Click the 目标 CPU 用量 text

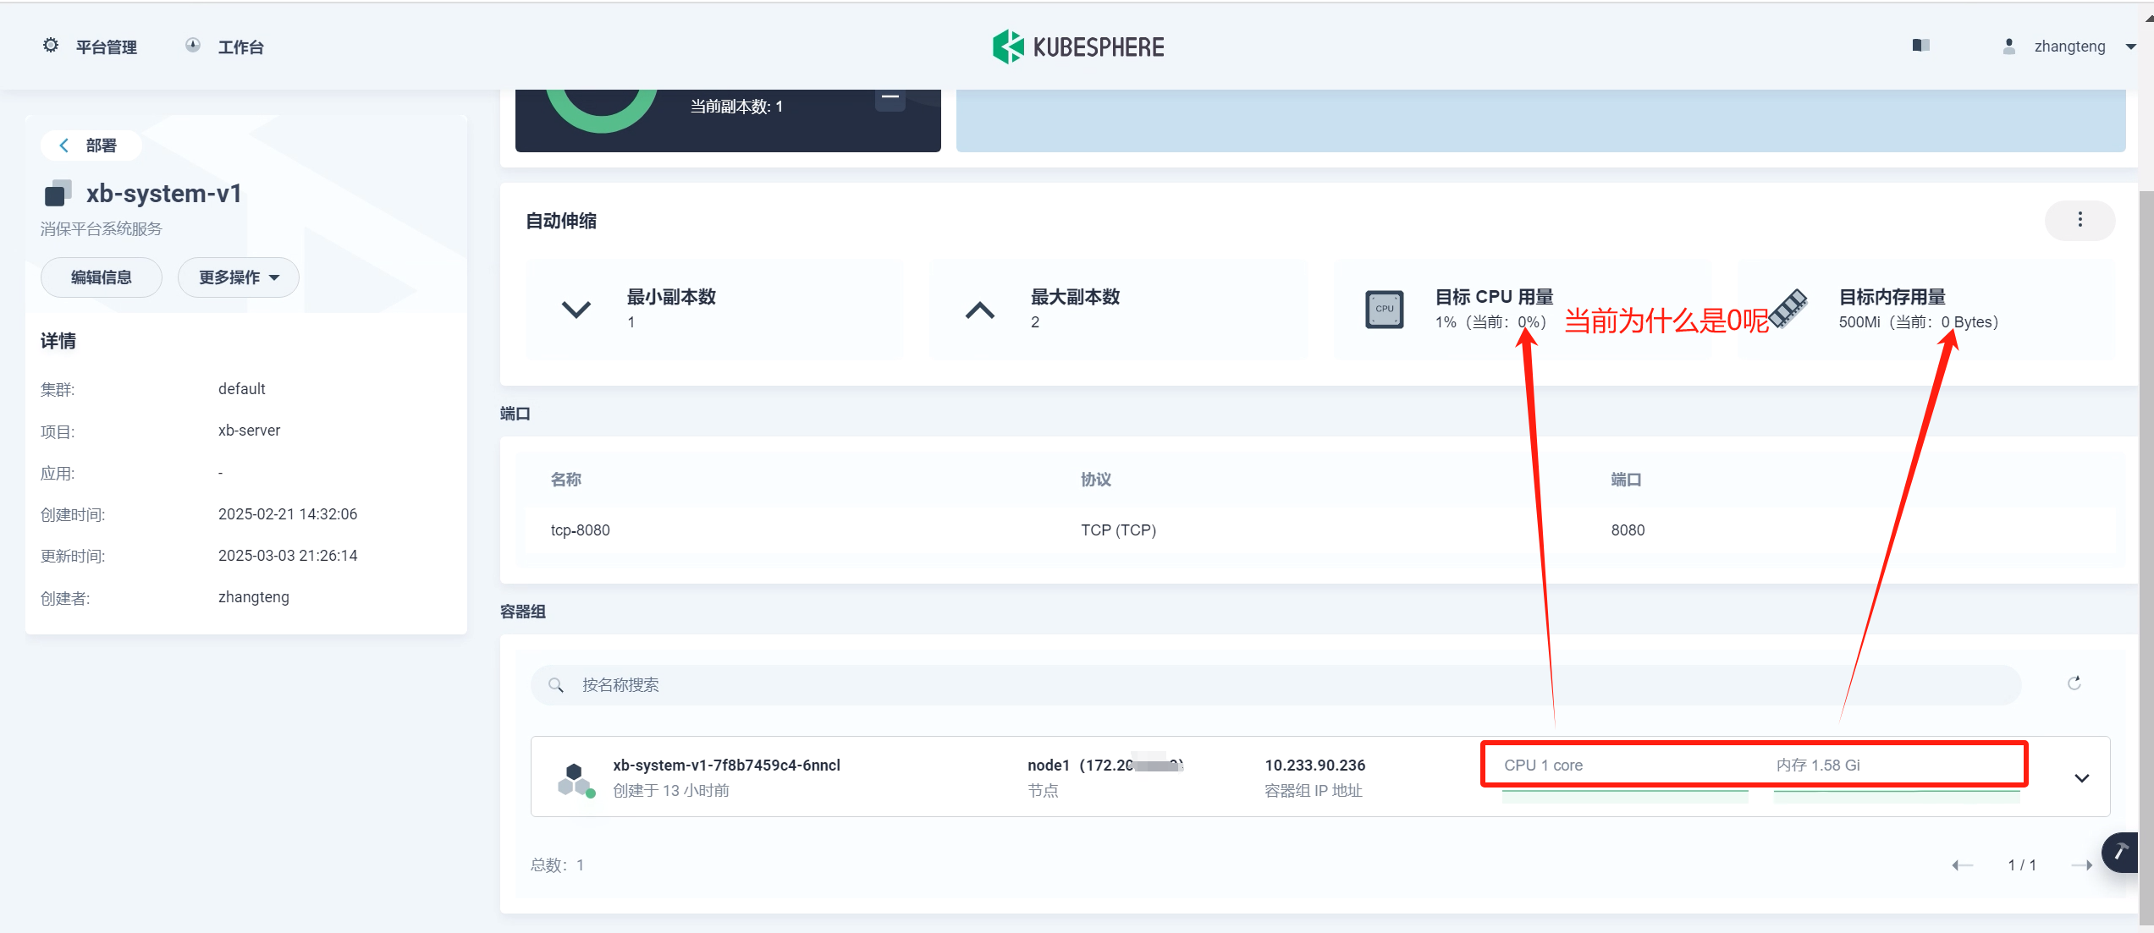point(1495,297)
